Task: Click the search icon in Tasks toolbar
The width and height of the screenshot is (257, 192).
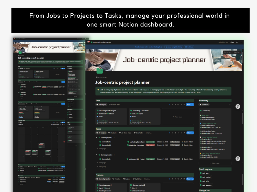Action: click(178, 133)
